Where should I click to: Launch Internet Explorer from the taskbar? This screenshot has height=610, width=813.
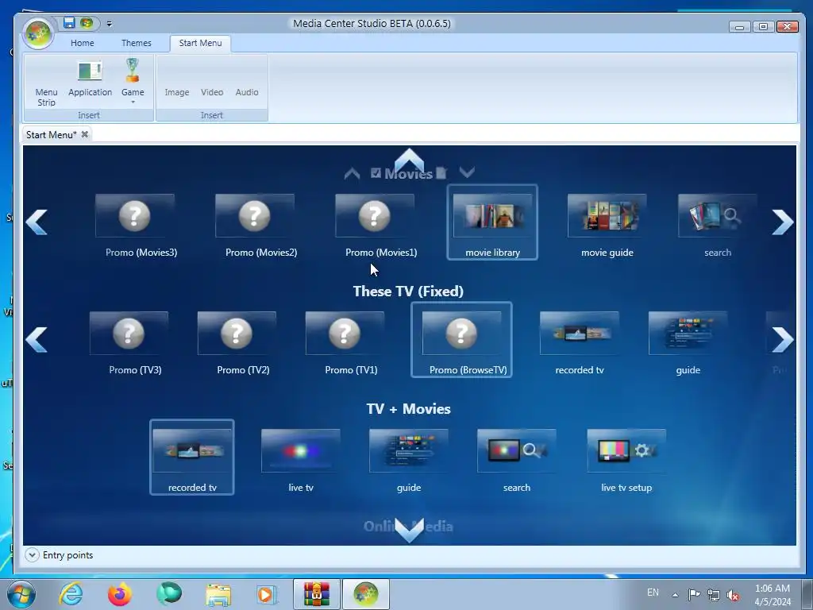[x=71, y=594]
